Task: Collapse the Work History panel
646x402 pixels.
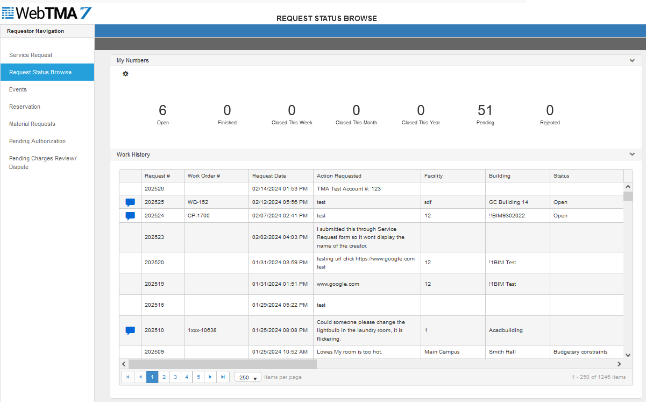Action: [632, 154]
